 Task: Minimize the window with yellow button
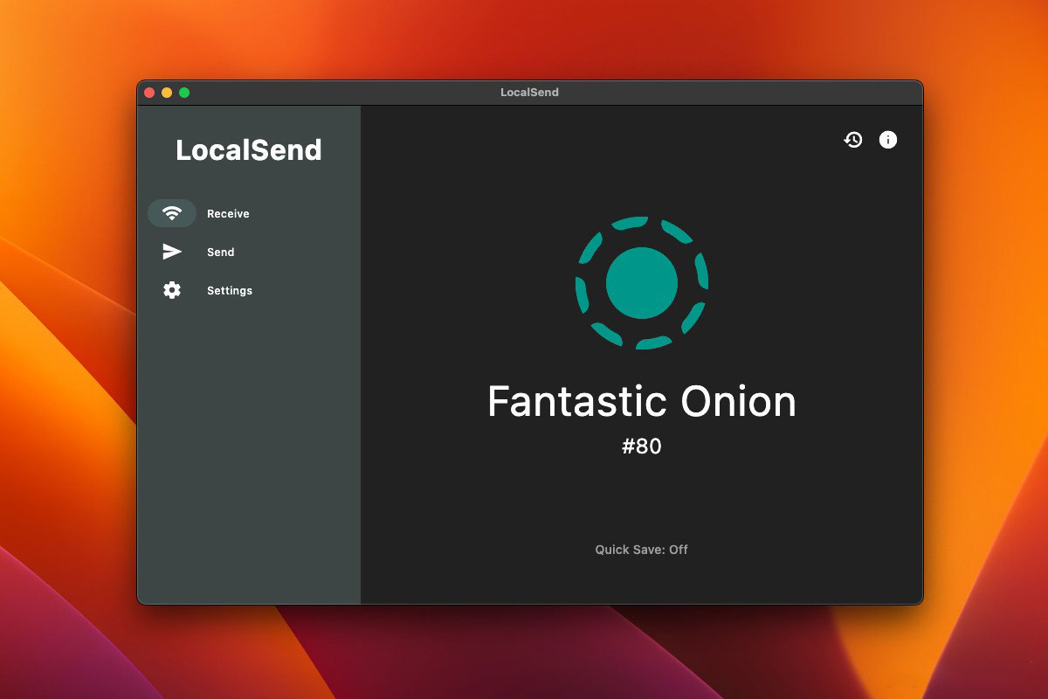tap(167, 93)
